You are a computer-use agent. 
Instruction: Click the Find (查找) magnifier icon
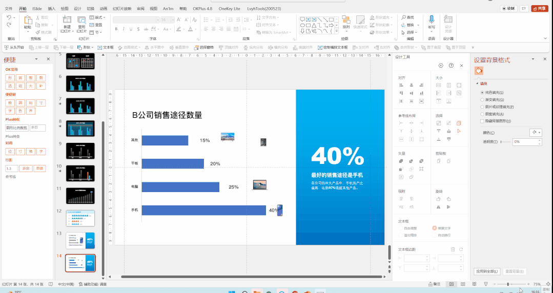click(x=403, y=17)
